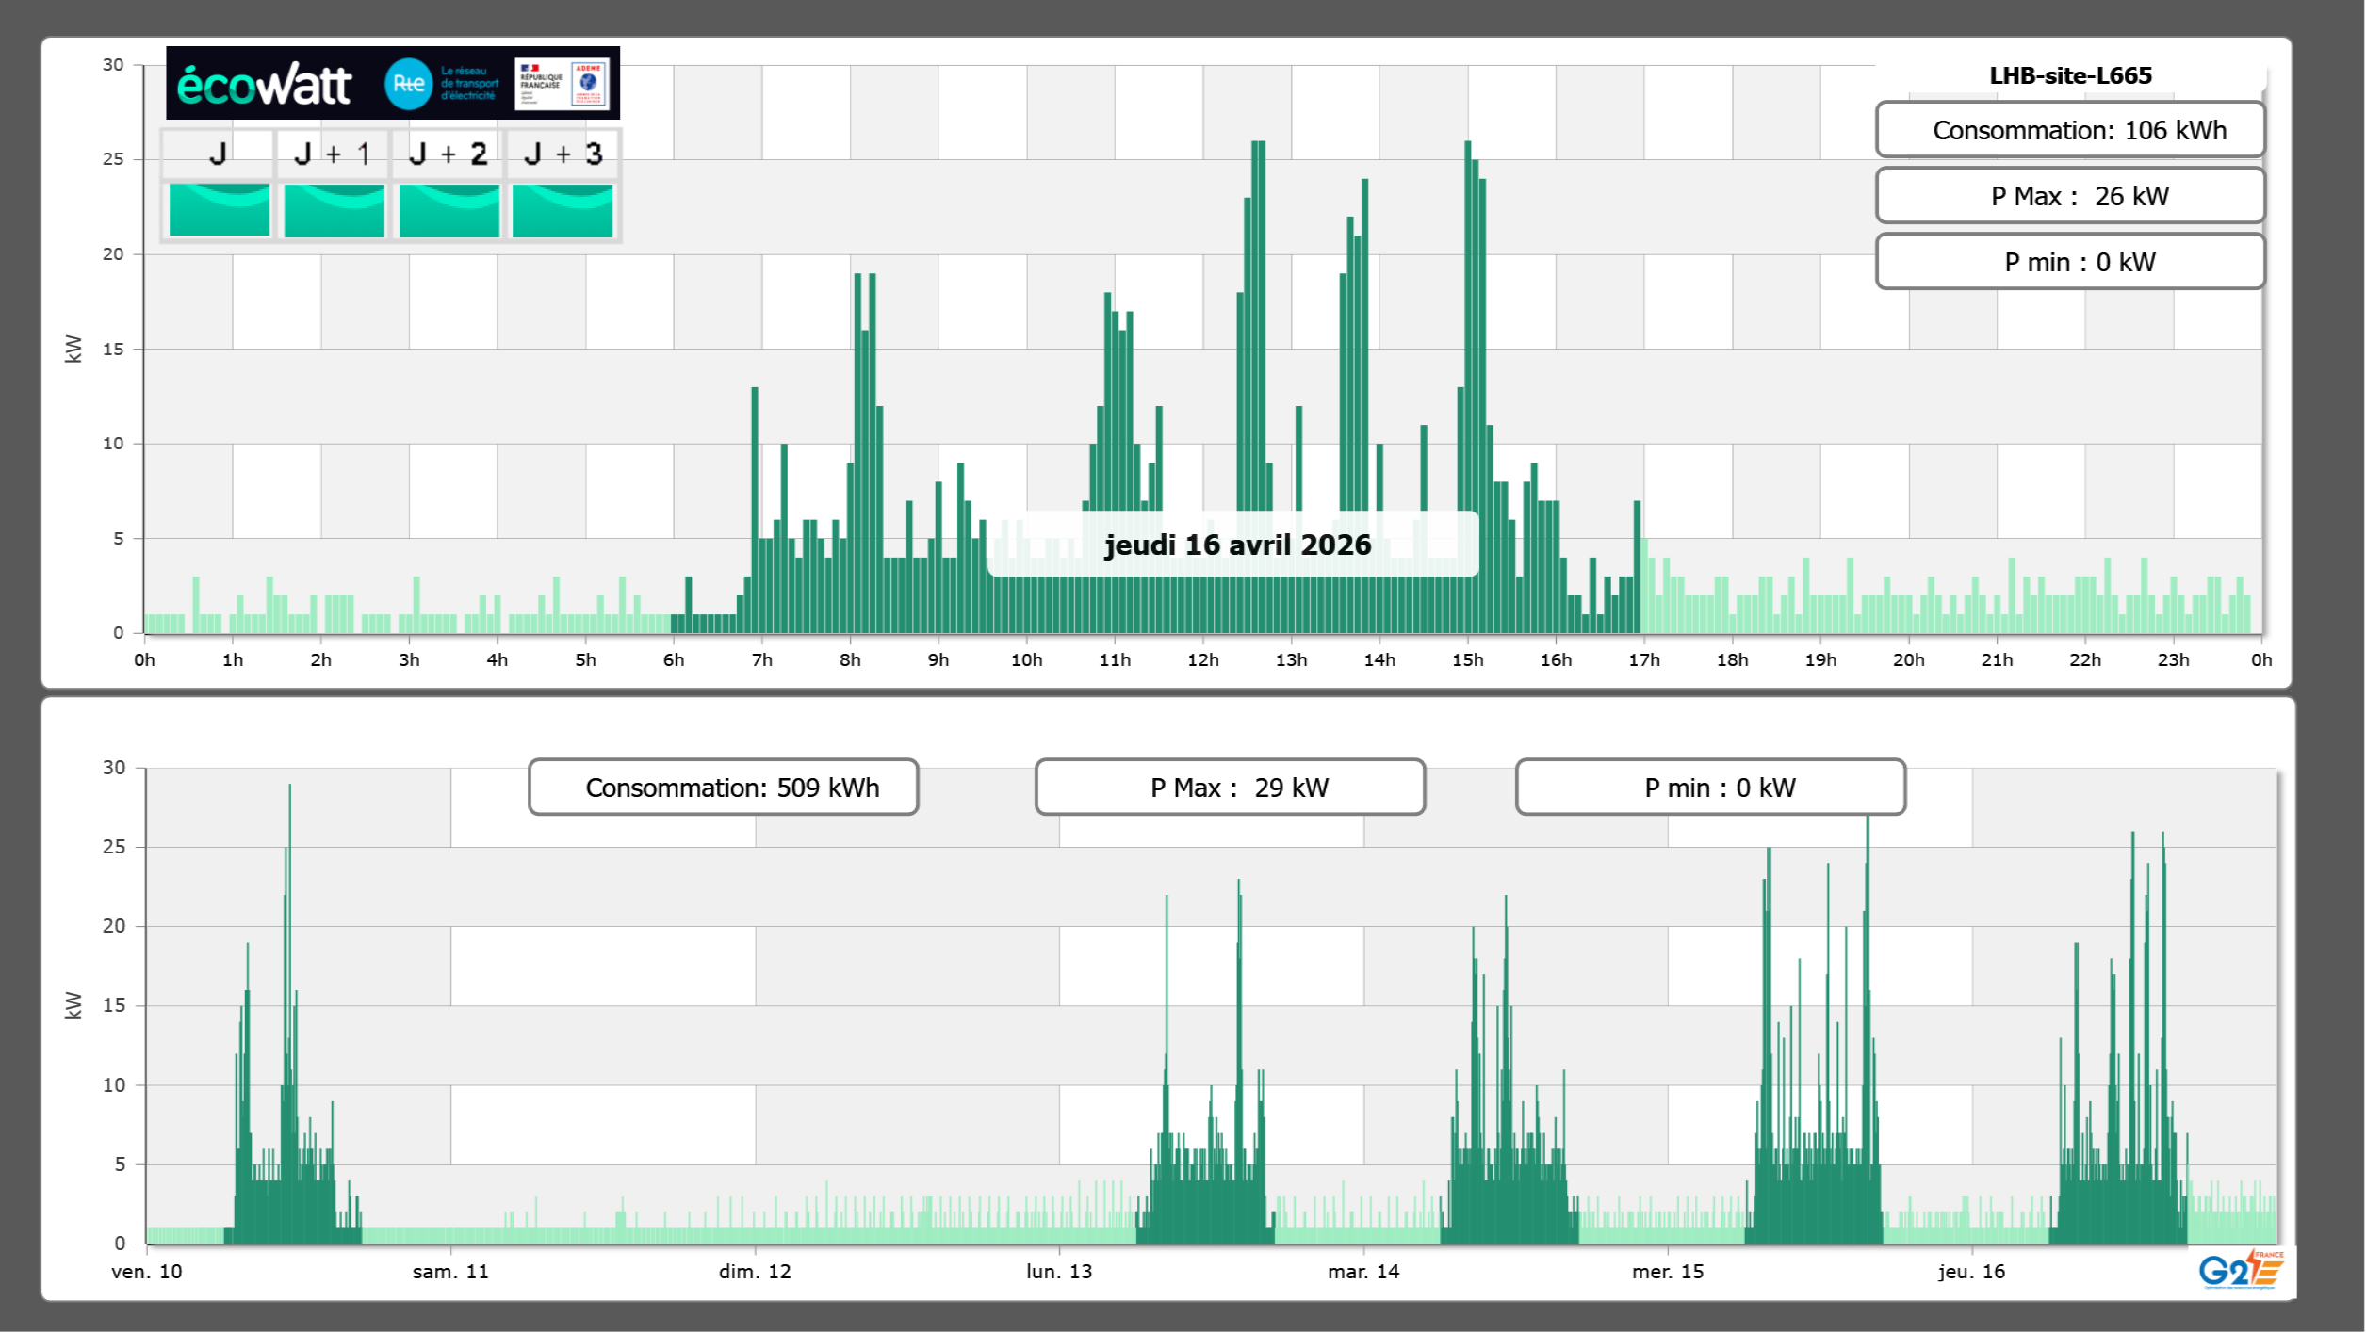
Task: Click the Consommation: 106 kWh box
Action: tap(2069, 130)
